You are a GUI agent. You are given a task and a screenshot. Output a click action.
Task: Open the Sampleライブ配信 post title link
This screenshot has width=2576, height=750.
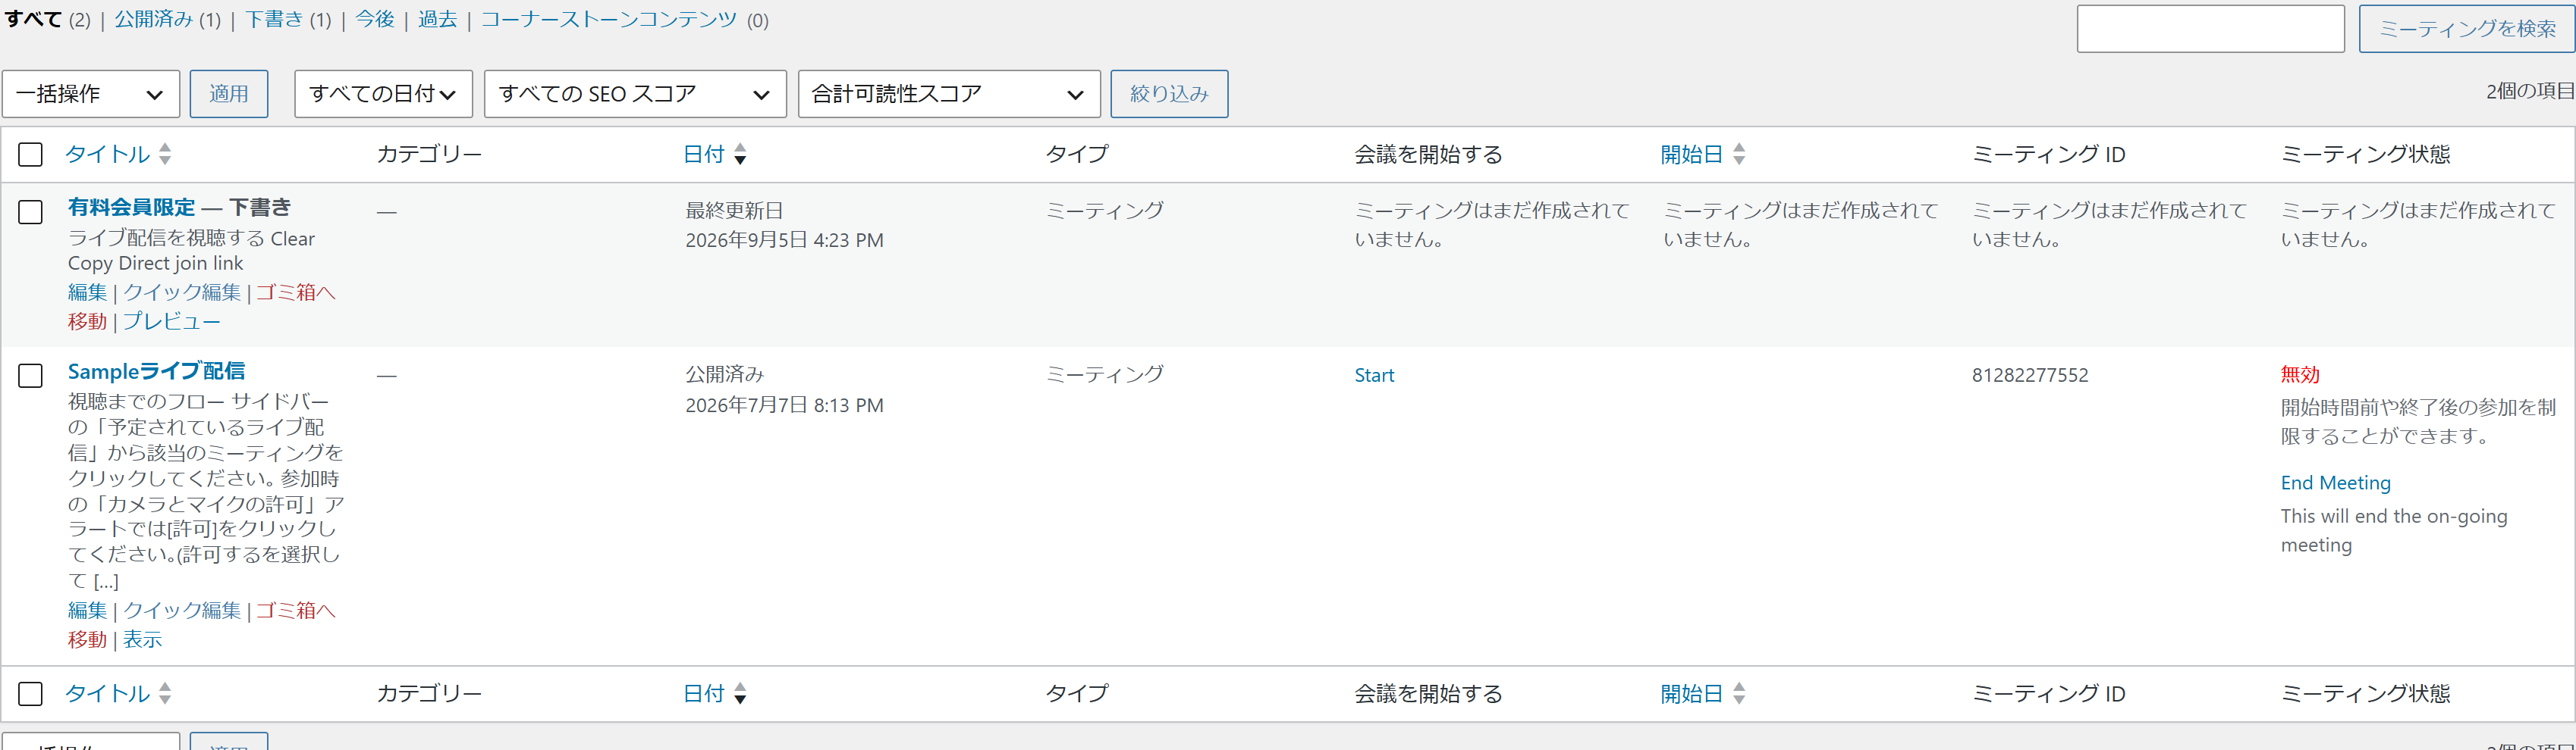tap(156, 371)
